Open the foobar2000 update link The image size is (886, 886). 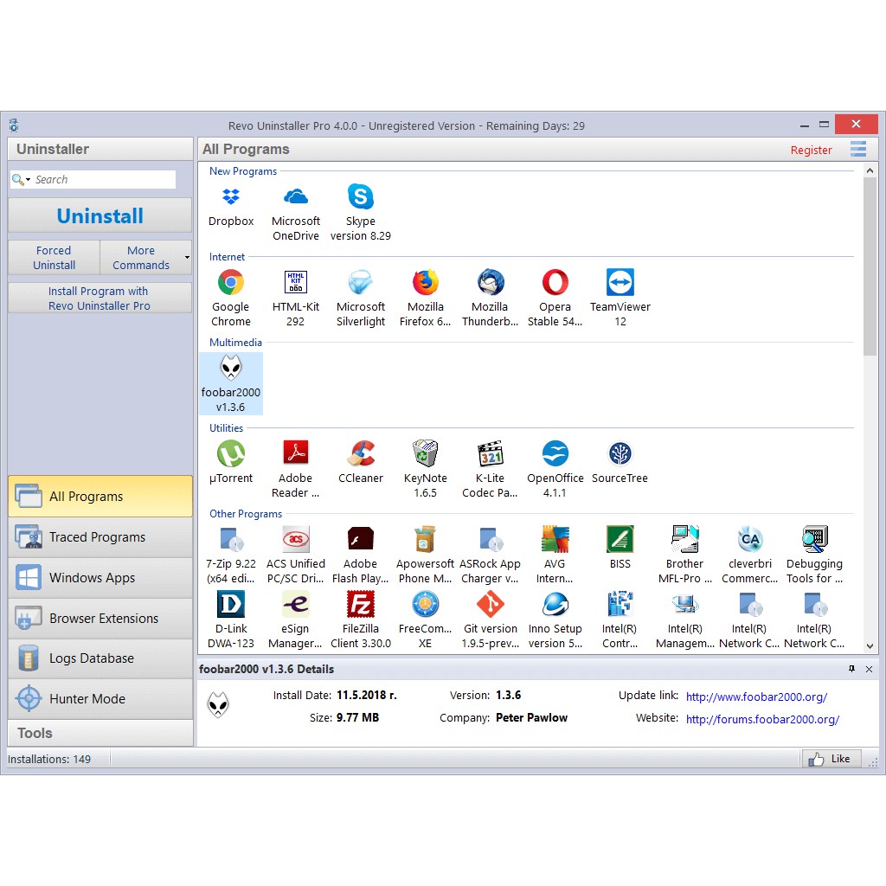(x=756, y=697)
